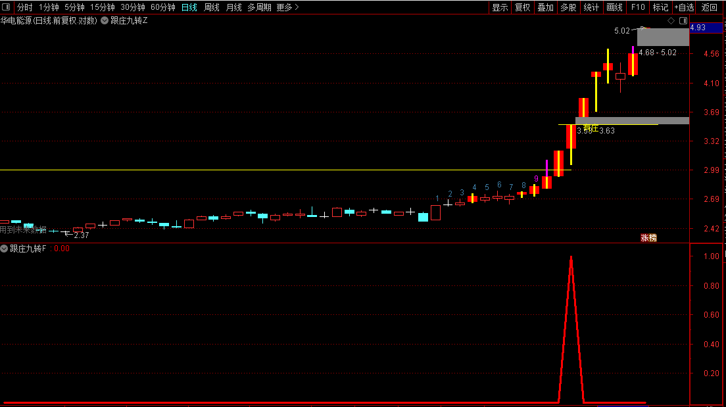Click the 多股 multi-stock button
The height and width of the screenshot is (407, 726).
click(x=568, y=7)
